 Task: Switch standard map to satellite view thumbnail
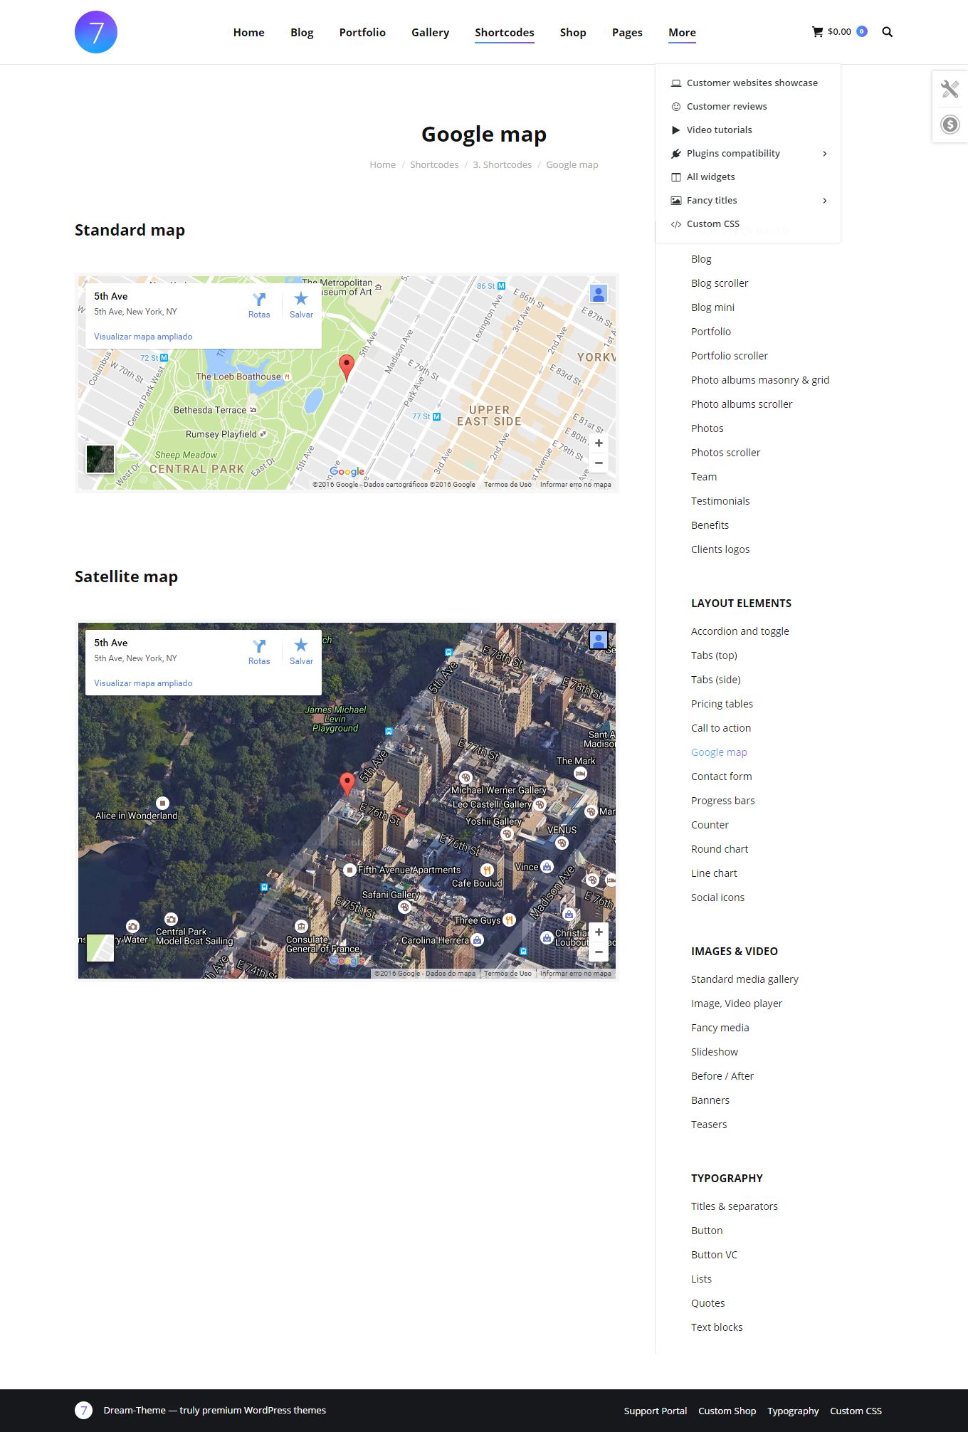(100, 459)
